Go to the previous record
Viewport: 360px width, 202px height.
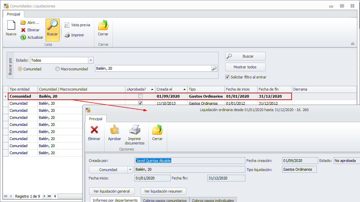point(11,196)
